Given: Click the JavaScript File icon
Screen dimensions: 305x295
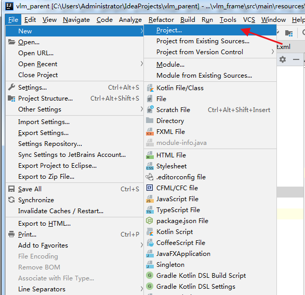Looking at the screenshot, I should pyautogui.click(x=150, y=199).
